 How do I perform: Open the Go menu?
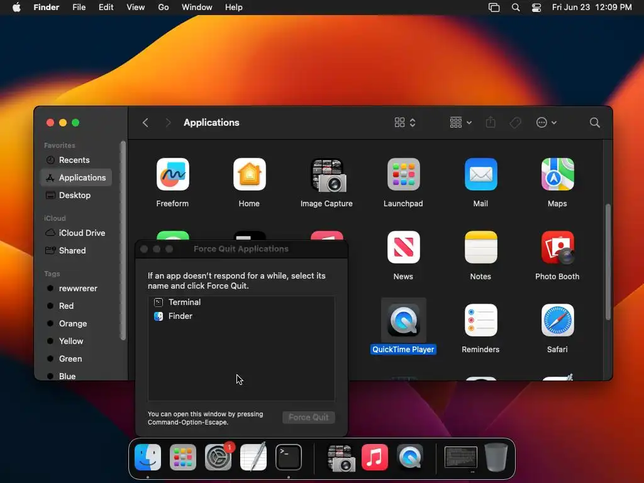164,7
